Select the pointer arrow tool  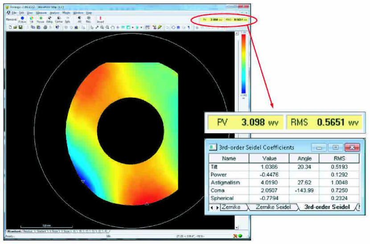click(92, 27)
